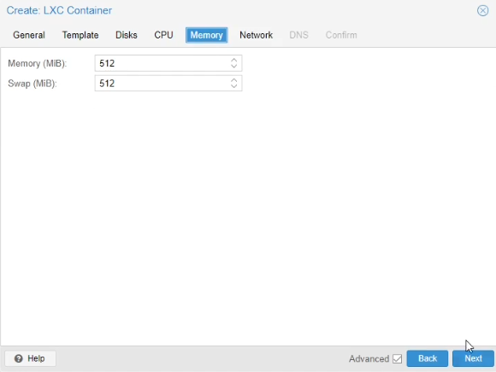The image size is (496, 372).
Task: Click the question mark Help icon
Action: click(x=19, y=358)
